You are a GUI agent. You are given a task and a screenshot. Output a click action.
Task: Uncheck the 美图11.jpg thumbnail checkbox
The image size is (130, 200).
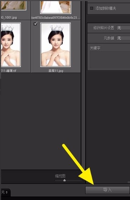click(x=35, y=24)
